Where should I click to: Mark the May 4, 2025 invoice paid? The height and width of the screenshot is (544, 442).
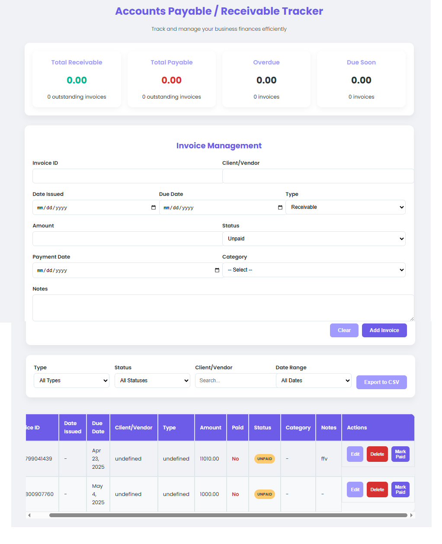(400, 490)
